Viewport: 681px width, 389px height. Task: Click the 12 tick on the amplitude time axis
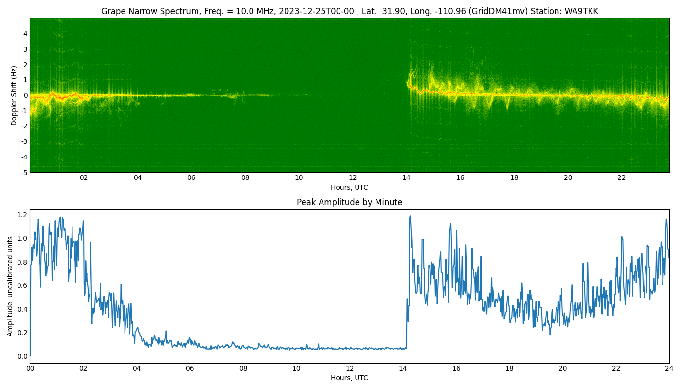350,368
